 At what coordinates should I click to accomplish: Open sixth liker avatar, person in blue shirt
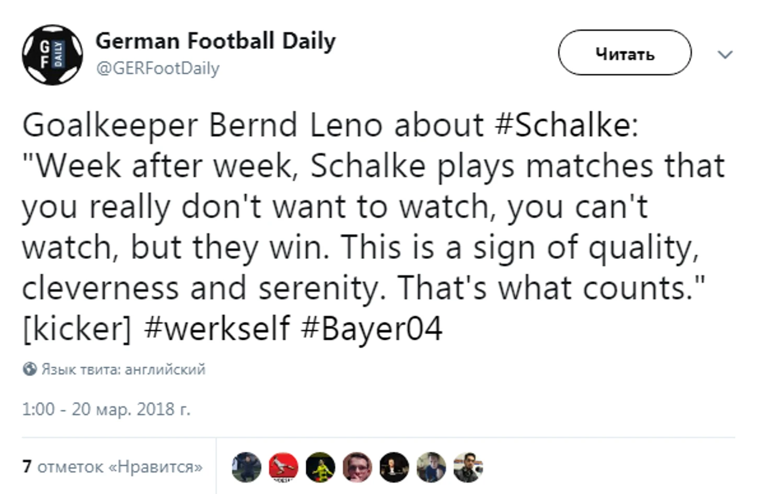(x=431, y=467)
